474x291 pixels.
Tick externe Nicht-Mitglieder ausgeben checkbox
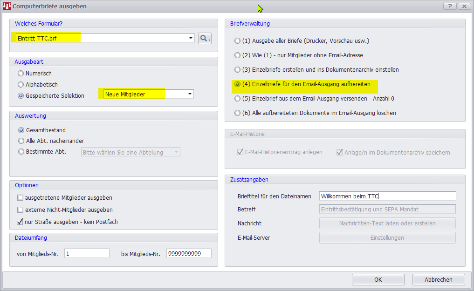coord(20,210)
